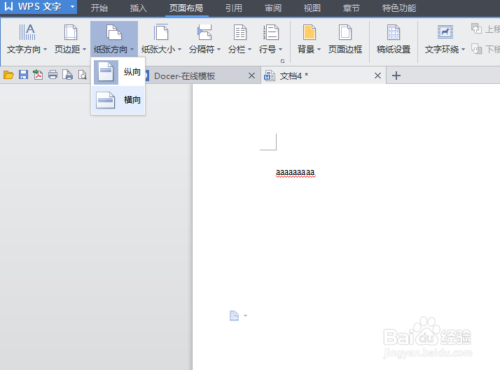Switch to the 开始 ribbon tab
This screenshot has height=370, width=500.
point(99,8)
